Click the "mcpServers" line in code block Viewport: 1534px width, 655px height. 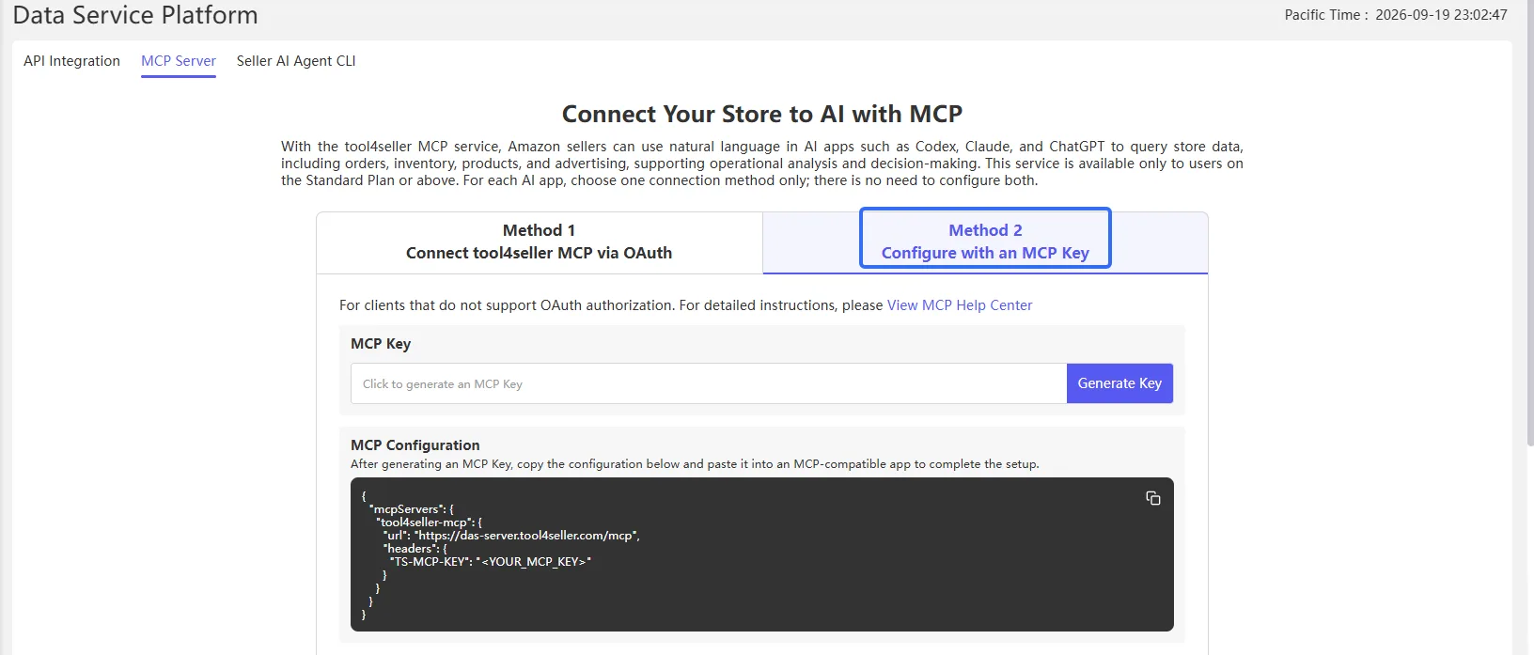click(412, 509)
